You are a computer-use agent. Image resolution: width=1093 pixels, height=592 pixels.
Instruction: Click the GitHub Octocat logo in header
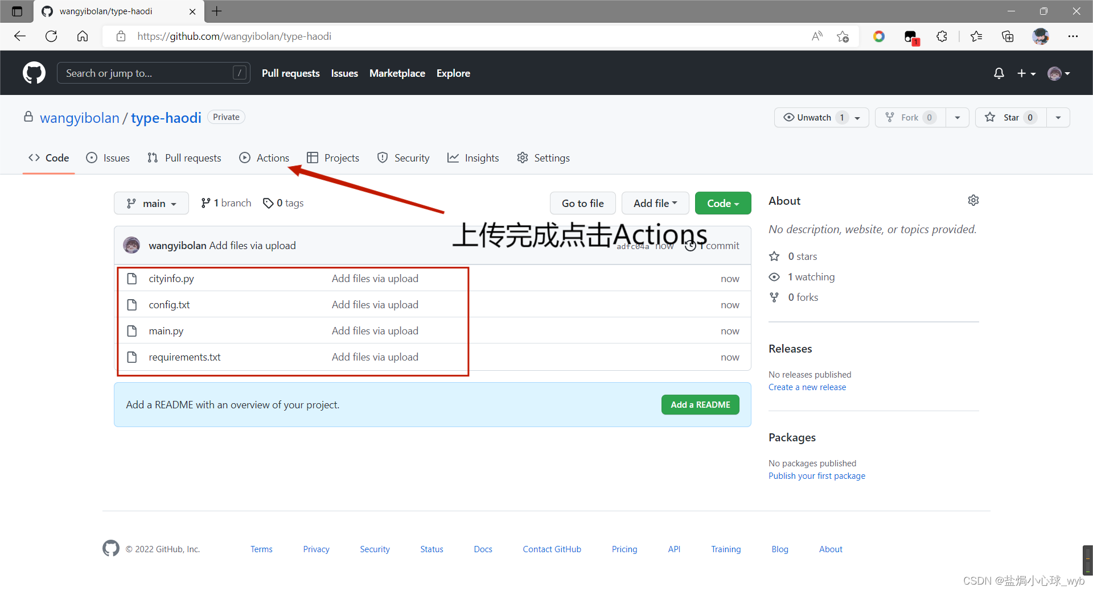tap(34, 73)
